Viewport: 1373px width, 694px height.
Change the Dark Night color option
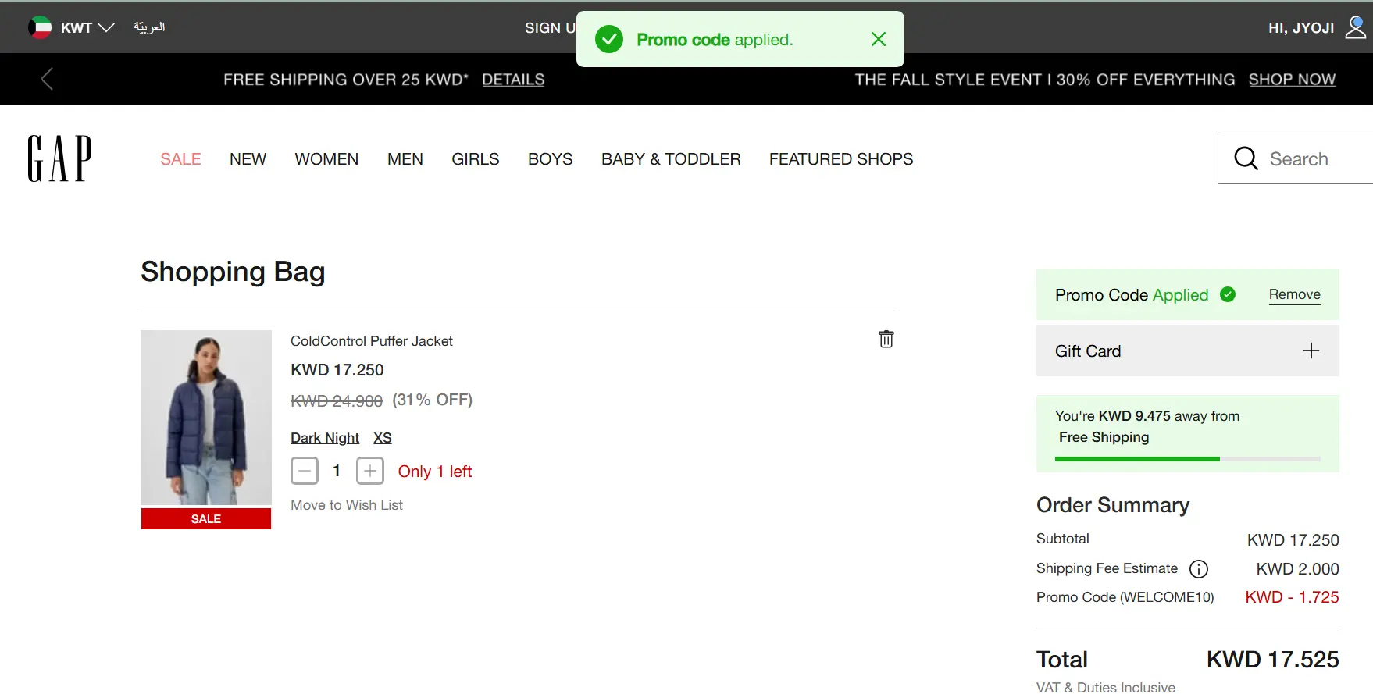tap(325, 438)
